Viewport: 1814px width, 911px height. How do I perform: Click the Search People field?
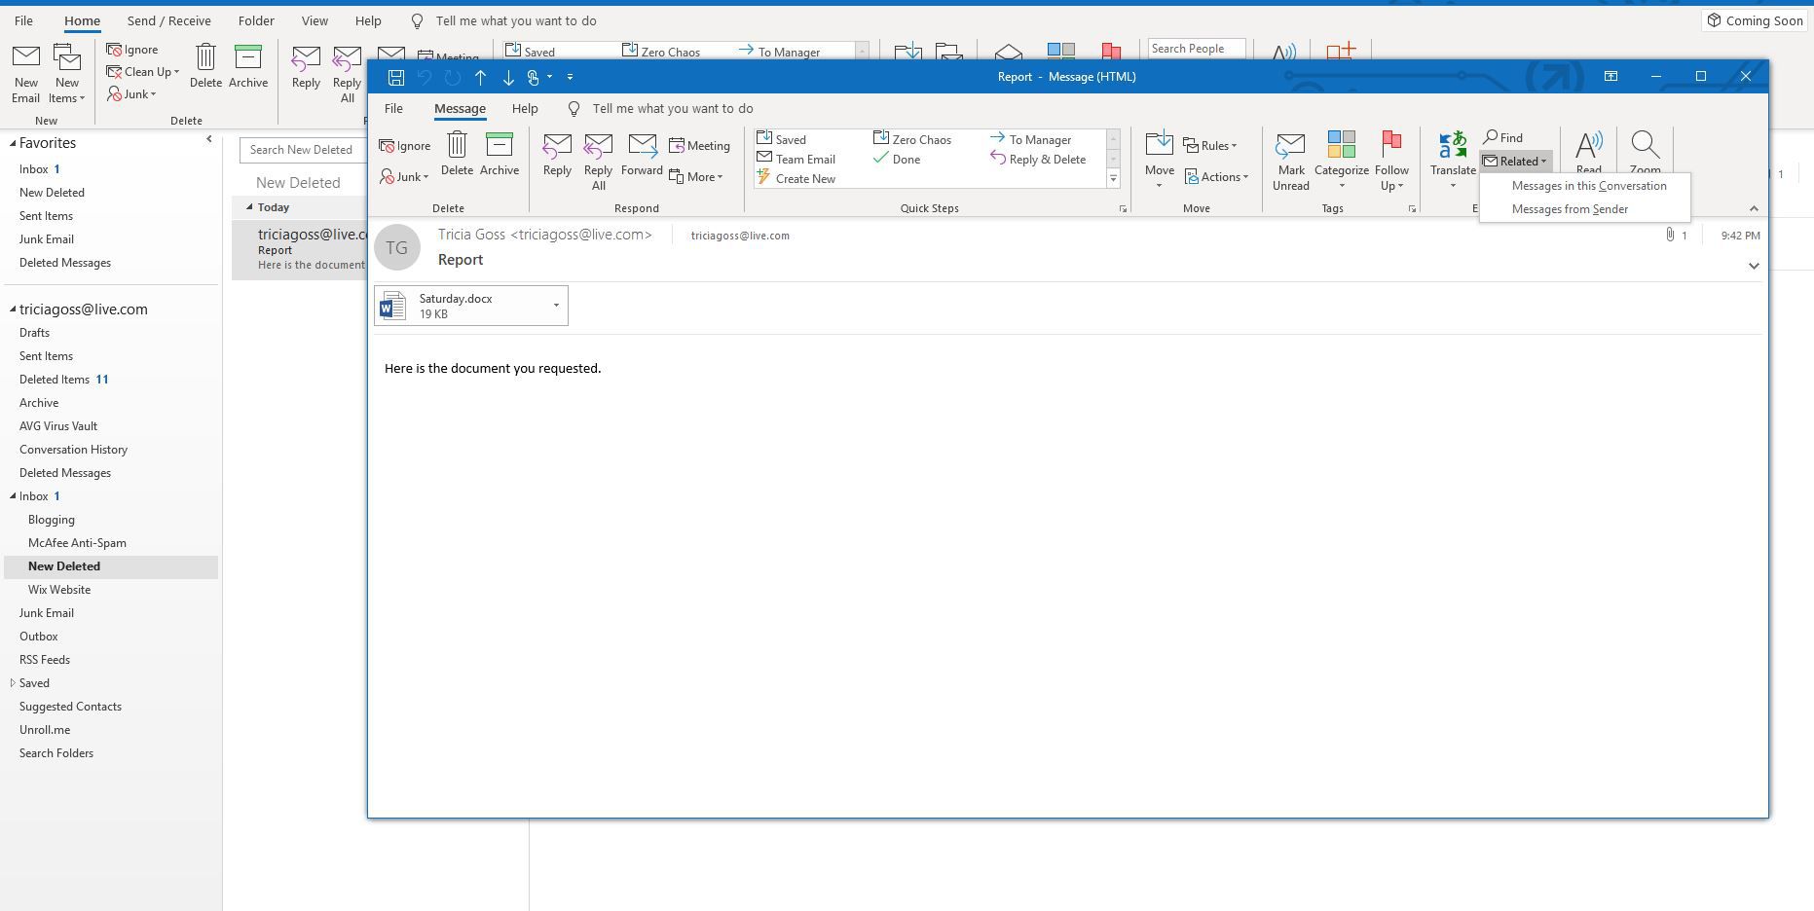tap(1196, 49)
